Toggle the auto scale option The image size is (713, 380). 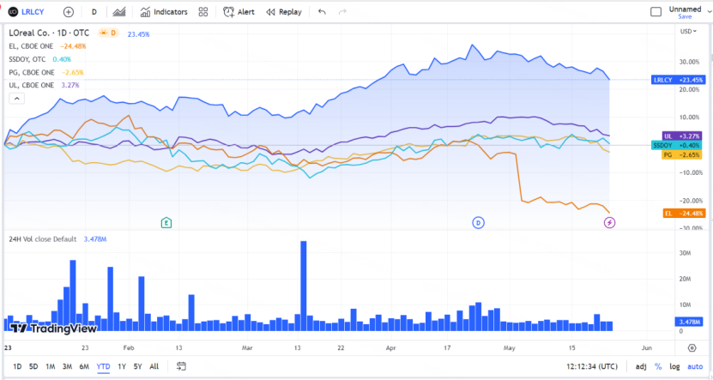[694, 366]
